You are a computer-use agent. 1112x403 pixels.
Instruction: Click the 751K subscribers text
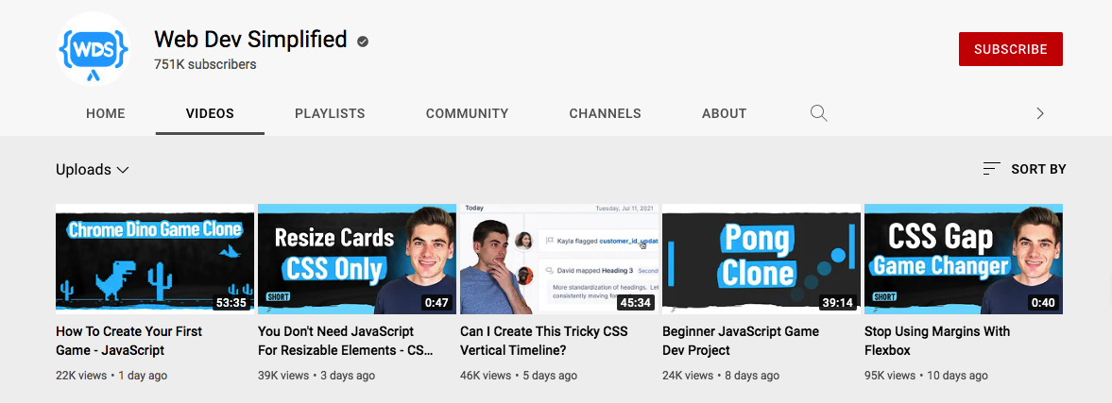pyautogui.click(x=206, y=64)
